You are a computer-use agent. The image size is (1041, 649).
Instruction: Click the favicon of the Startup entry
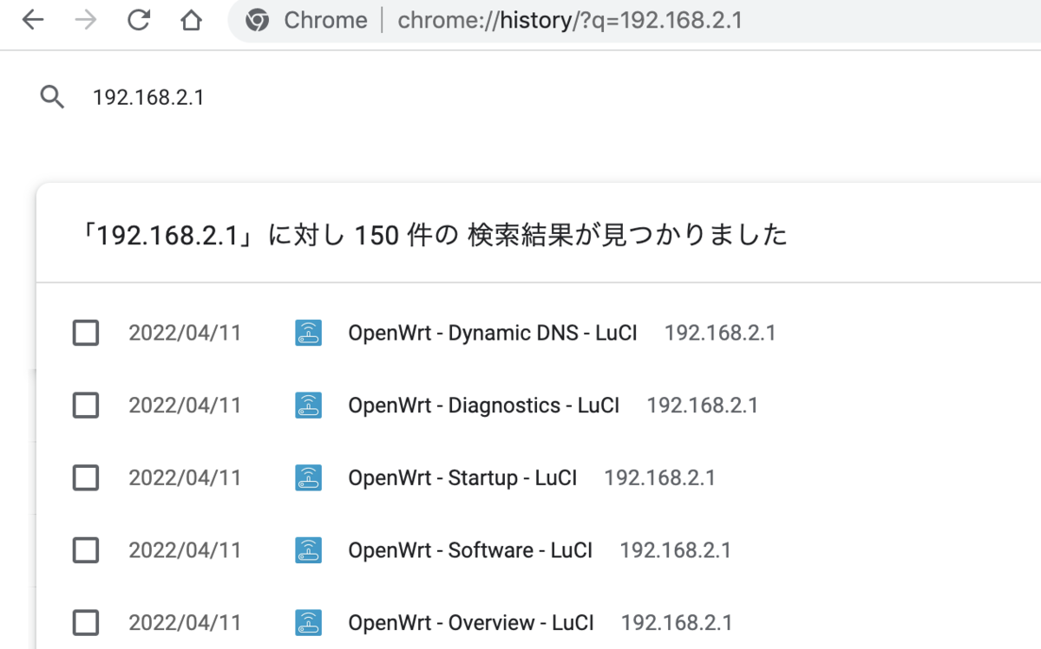(309, 477)
